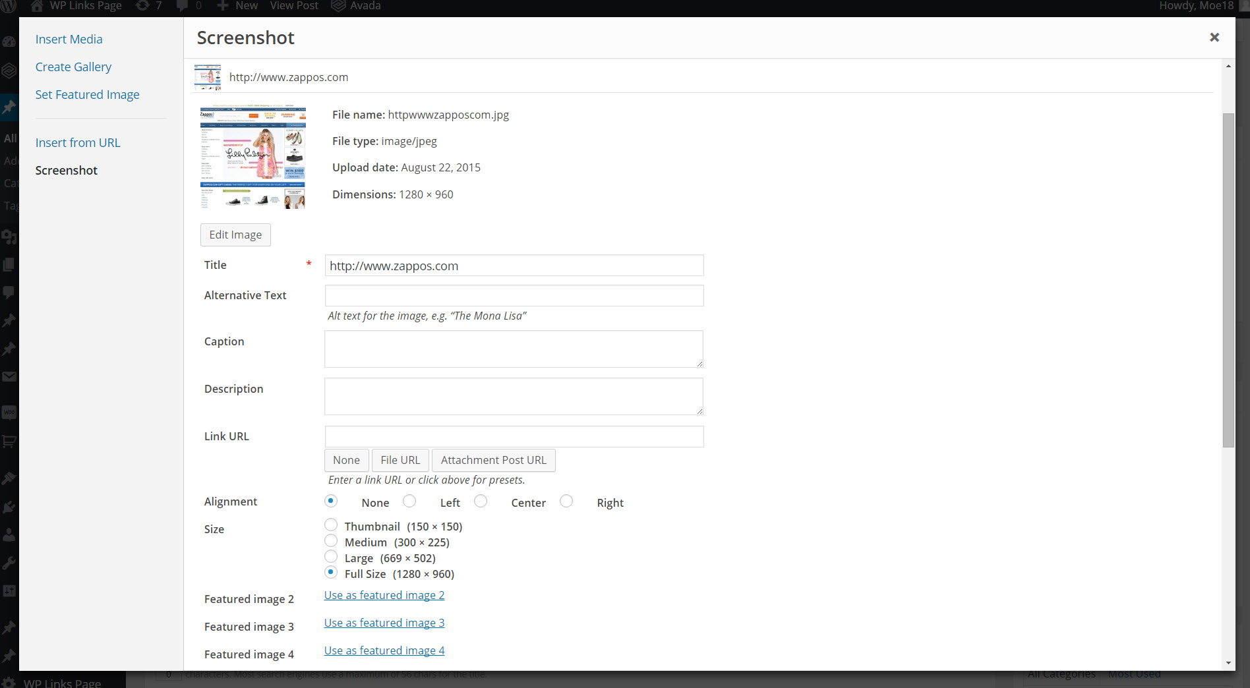Focus the Alternative Text input field
Screen dimensions: 1250x688
pos(514,296)
